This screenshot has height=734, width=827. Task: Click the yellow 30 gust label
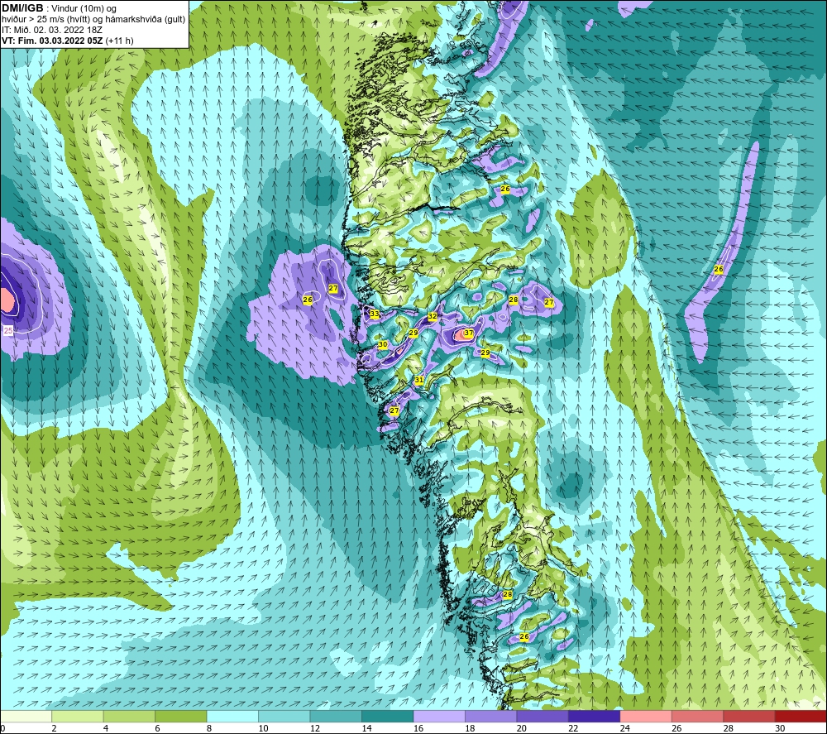pos(383,344)
